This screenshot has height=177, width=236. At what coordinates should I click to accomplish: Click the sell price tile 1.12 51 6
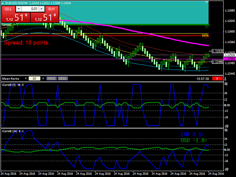[x=16, y=17]
